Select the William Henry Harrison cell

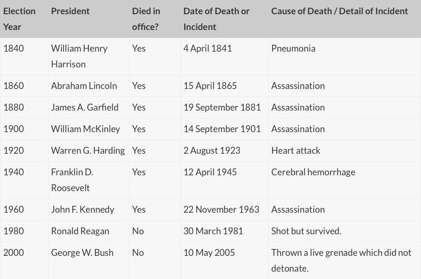[x=79, y=56]
